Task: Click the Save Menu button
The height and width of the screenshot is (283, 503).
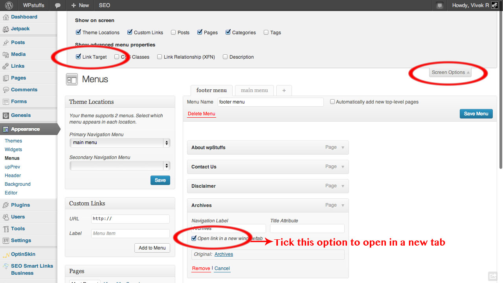Action: tap(476, 114)
